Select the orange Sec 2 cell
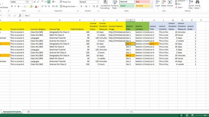 [130, 56]
